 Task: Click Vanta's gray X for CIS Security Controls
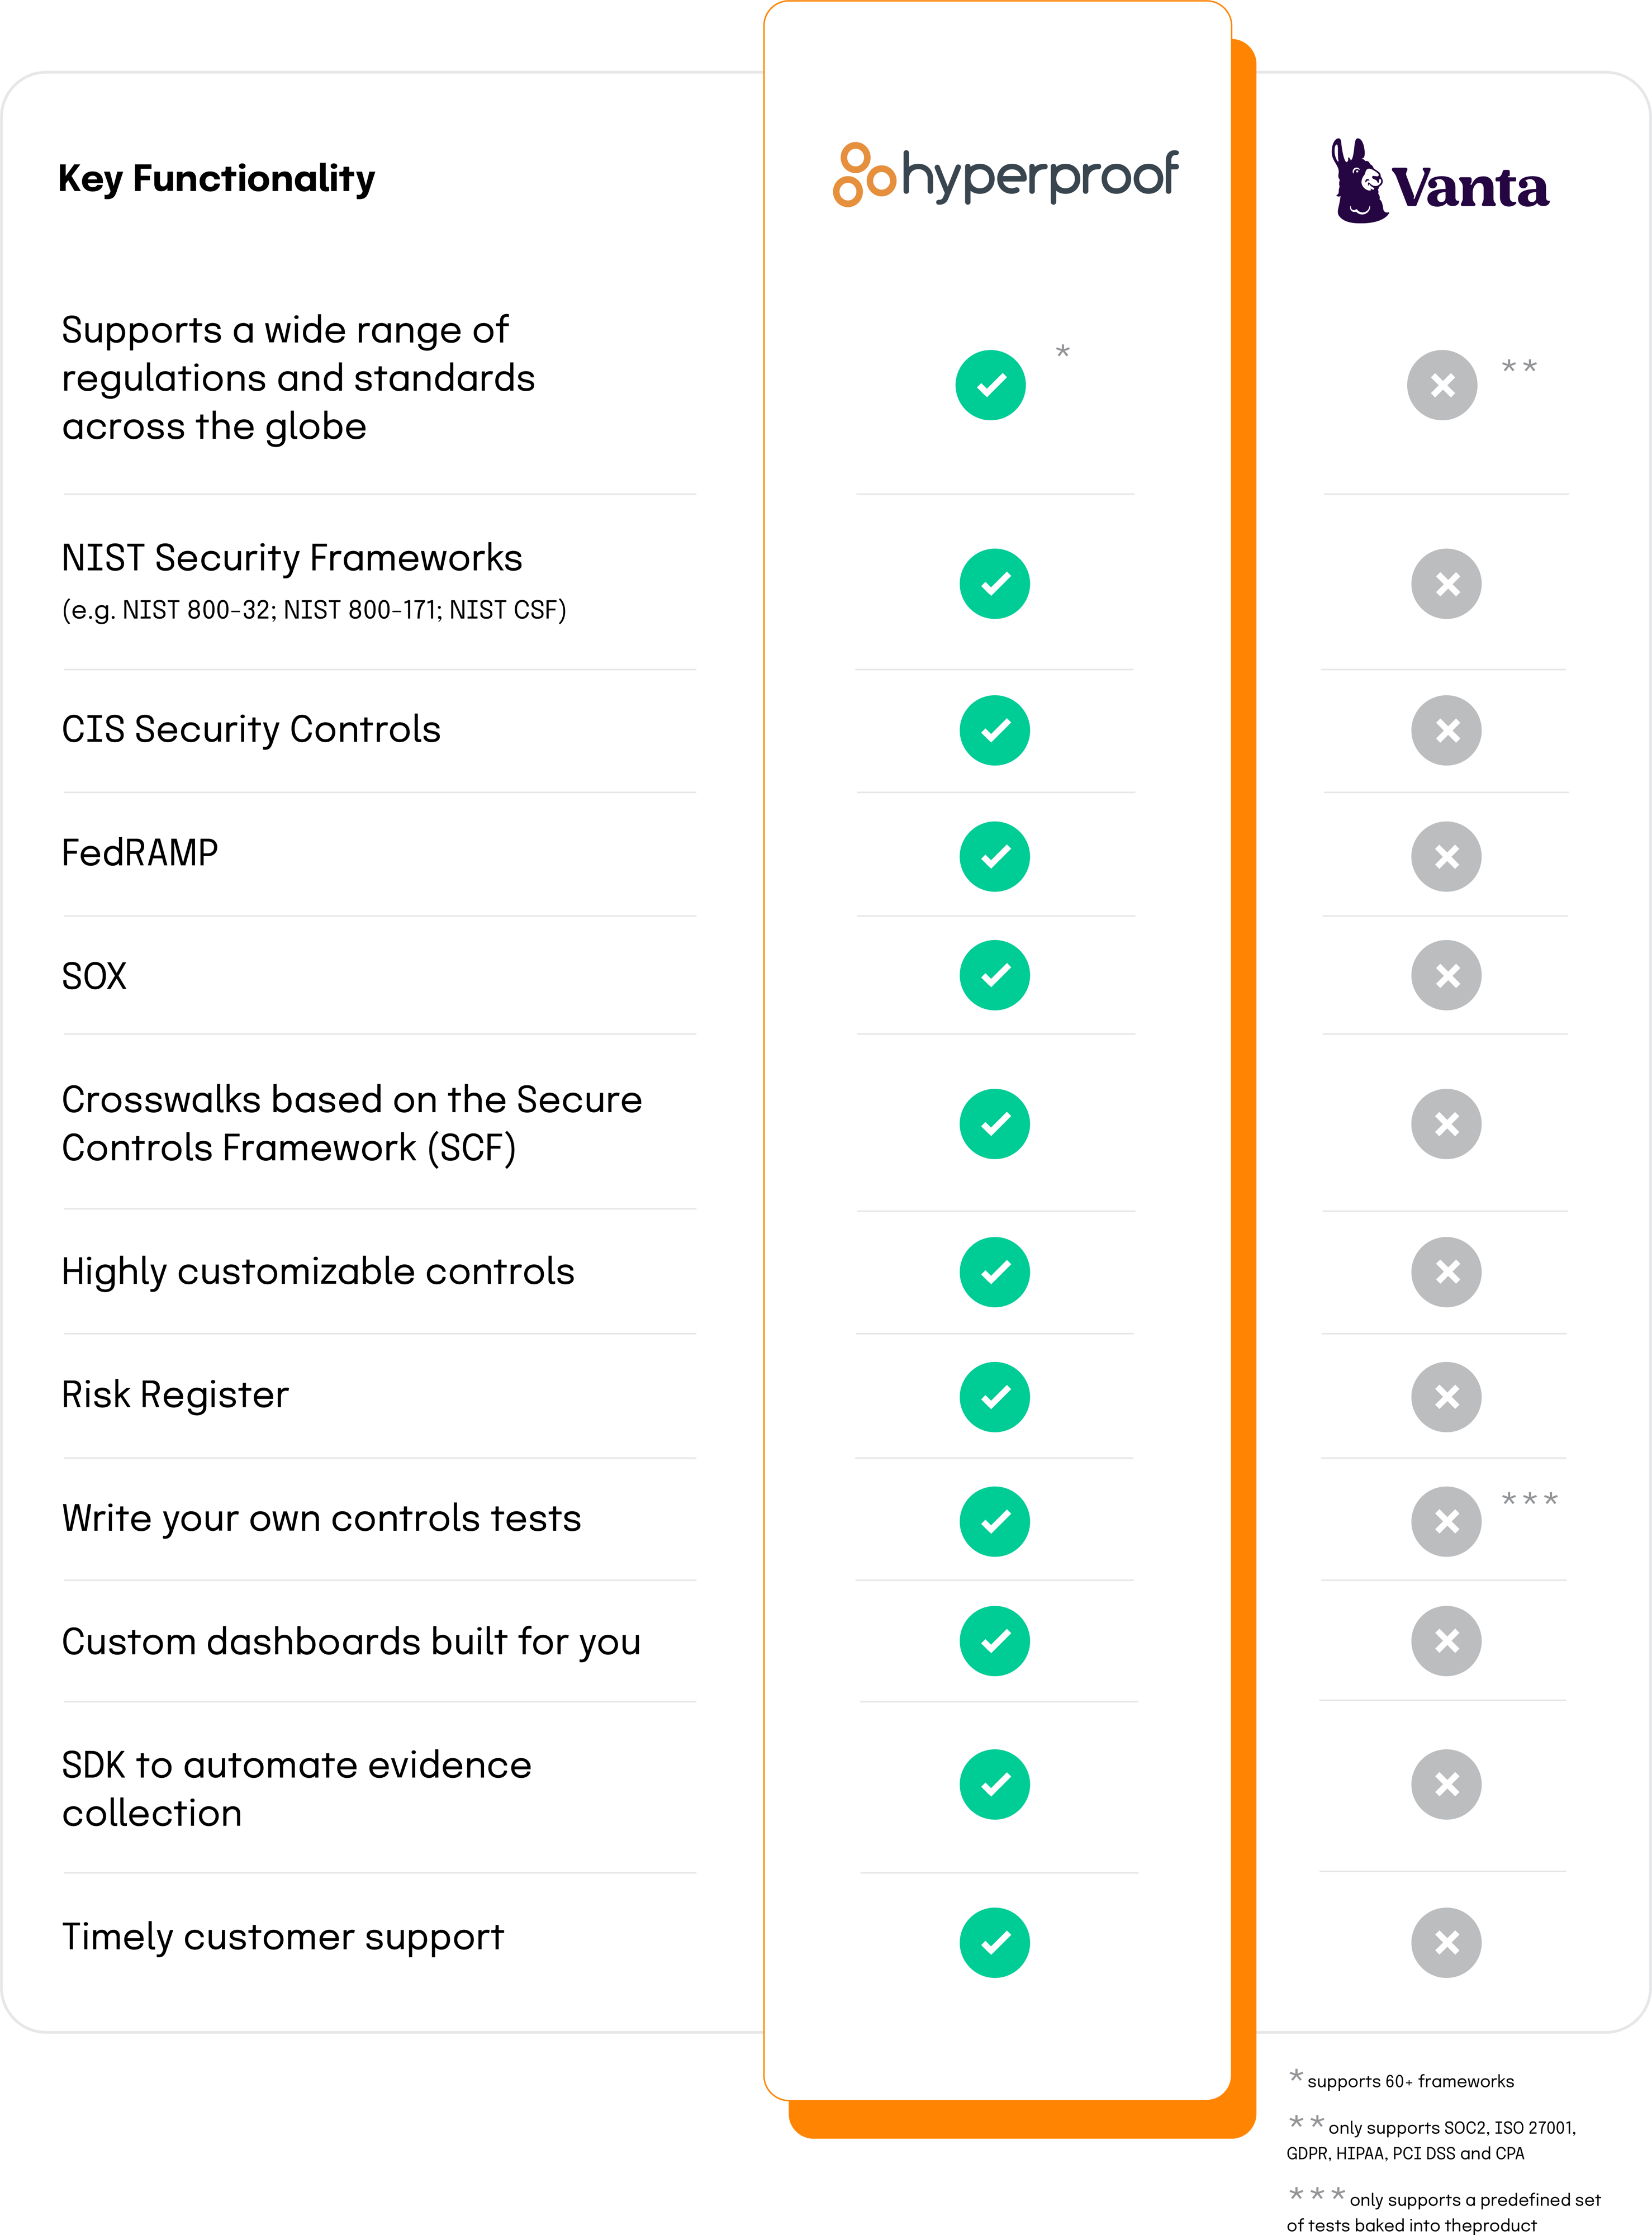click(1446, 730)
